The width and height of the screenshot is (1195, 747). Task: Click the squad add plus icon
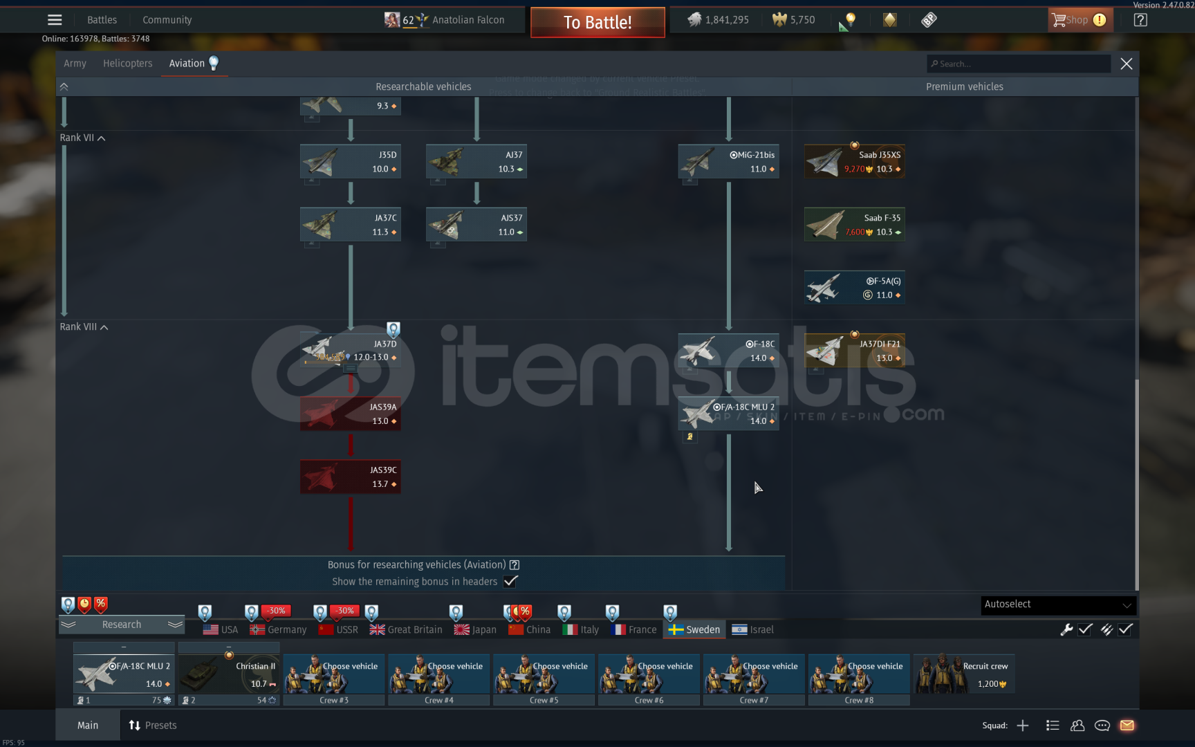(x=1023, y=725)
